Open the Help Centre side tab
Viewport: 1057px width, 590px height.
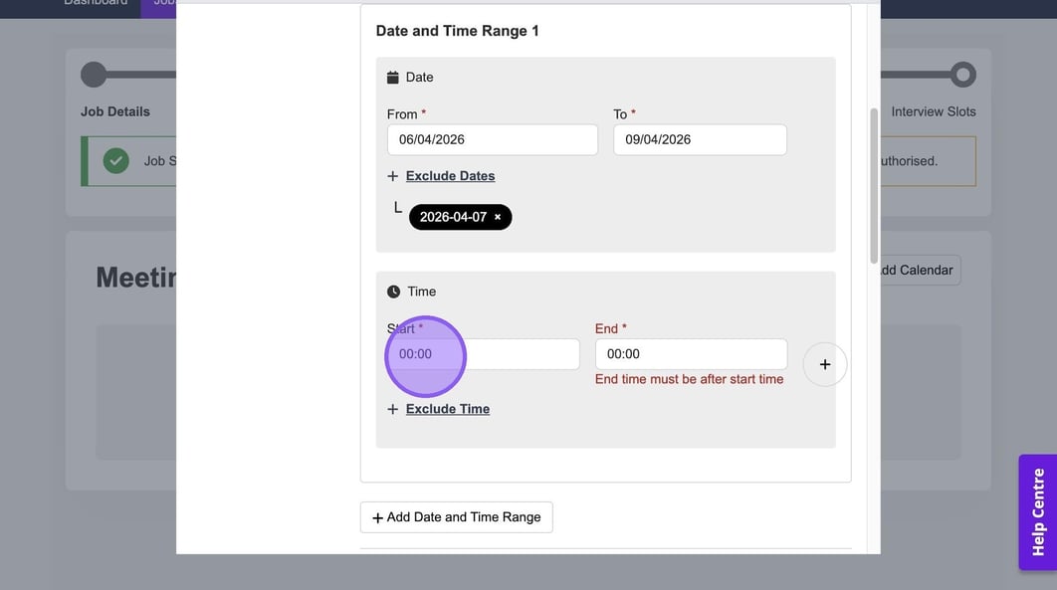(1038, 511)
